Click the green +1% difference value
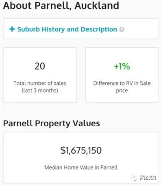Viewport: 161px width, 185px height. point(122,66)
